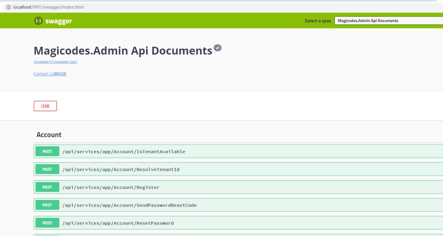The height and width of the screenshot is (236, 443).
Task: Click path text /api/services/app/Account/SendPasswordResetCode
Action: pos(129,205)
